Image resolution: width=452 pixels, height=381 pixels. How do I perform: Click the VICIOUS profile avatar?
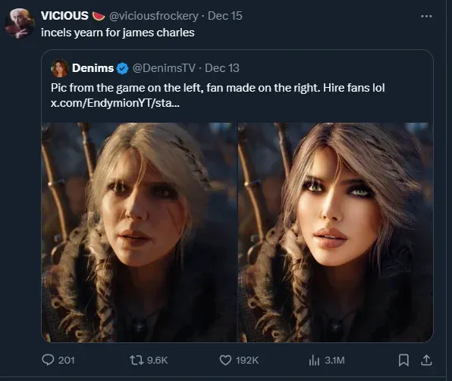click(19, 23)
